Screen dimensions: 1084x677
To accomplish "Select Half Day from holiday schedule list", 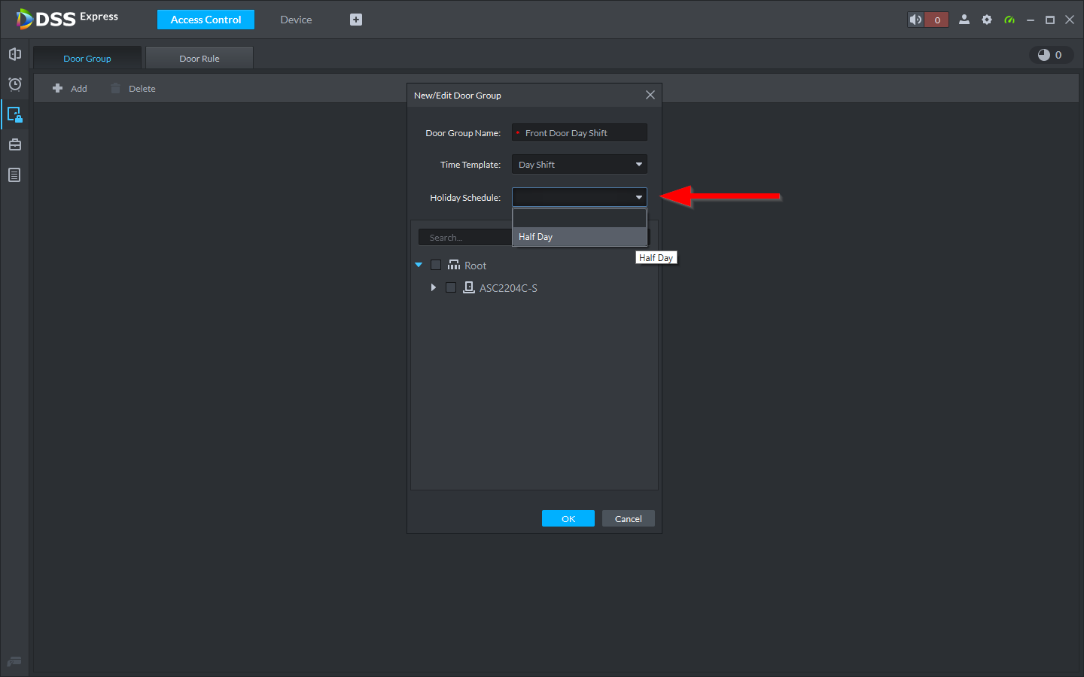I will (x=579, y=237).
